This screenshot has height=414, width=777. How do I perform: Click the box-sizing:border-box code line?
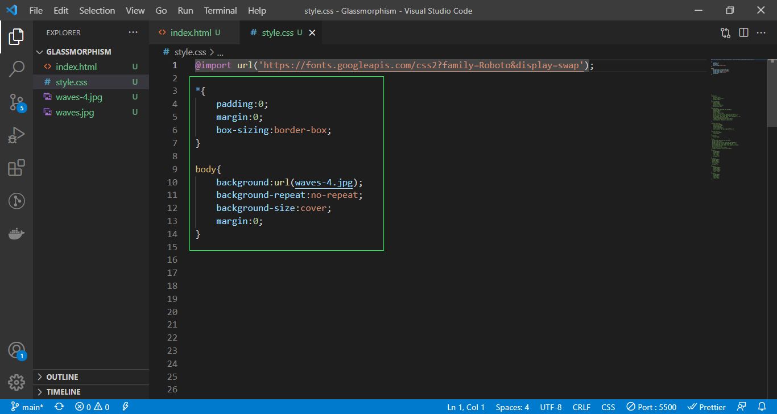pos(274,130)
